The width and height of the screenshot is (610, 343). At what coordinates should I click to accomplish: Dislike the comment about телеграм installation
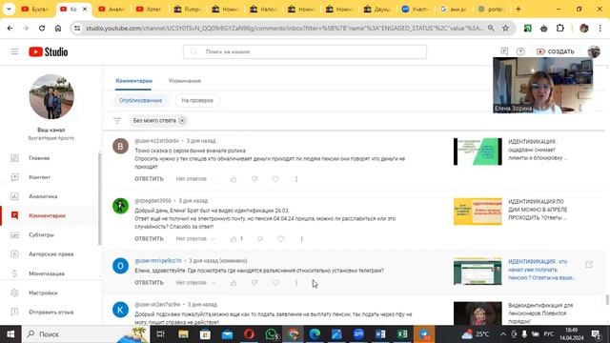pos(254,283)
